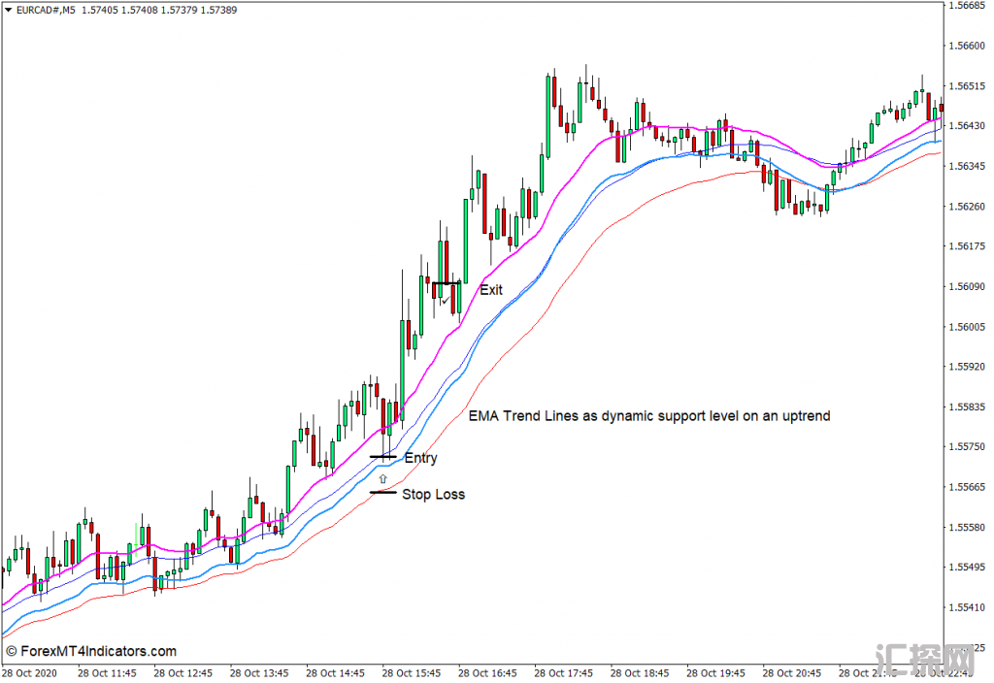Click the black Stop Loss line marker

(x=382, y=492)
